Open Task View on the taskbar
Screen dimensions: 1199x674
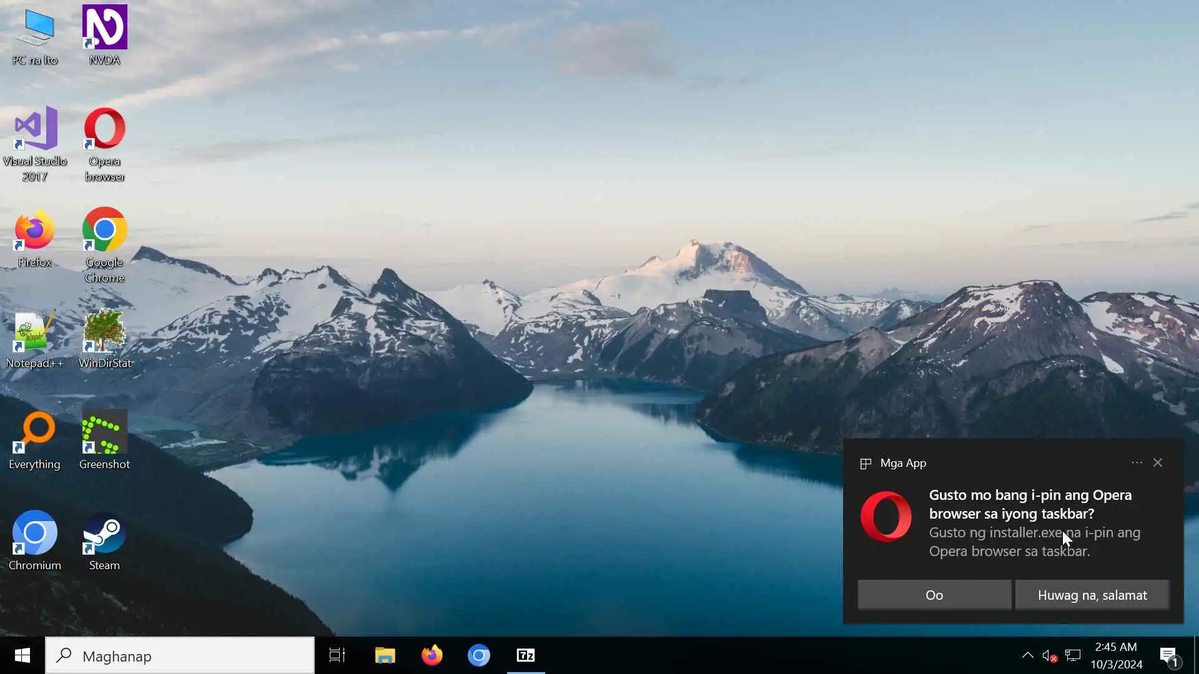[337, 655]
